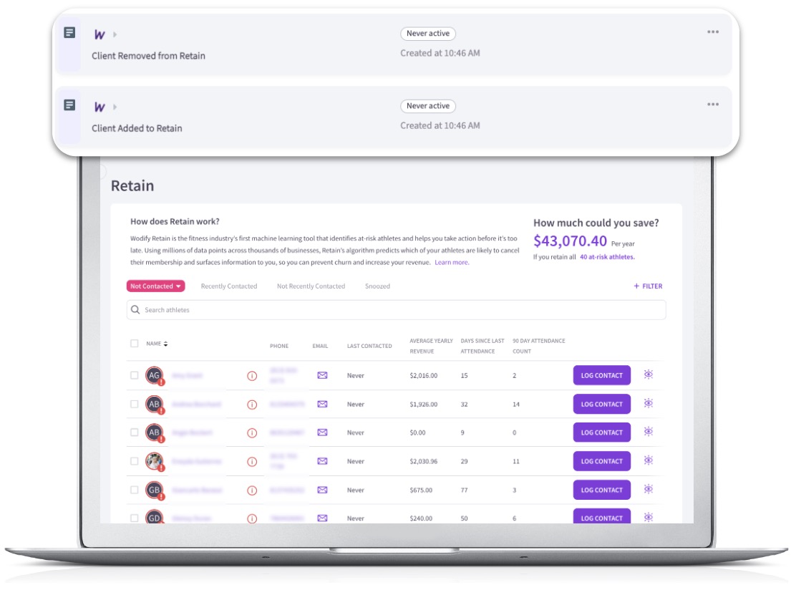Tick the checkbox for the GB athlete
Viewport: 796px width, 590px height.
pos(134,490)
